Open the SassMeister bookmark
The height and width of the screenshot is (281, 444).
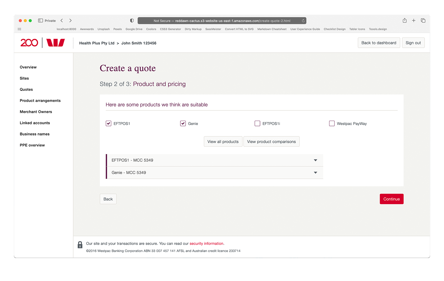coord(213,29)
